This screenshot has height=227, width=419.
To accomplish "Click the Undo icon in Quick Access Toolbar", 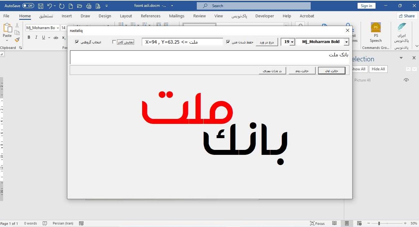I will click(x=50, y=6).
